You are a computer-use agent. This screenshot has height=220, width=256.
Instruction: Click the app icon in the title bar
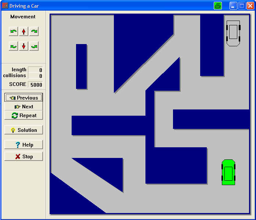click(5, 6)
